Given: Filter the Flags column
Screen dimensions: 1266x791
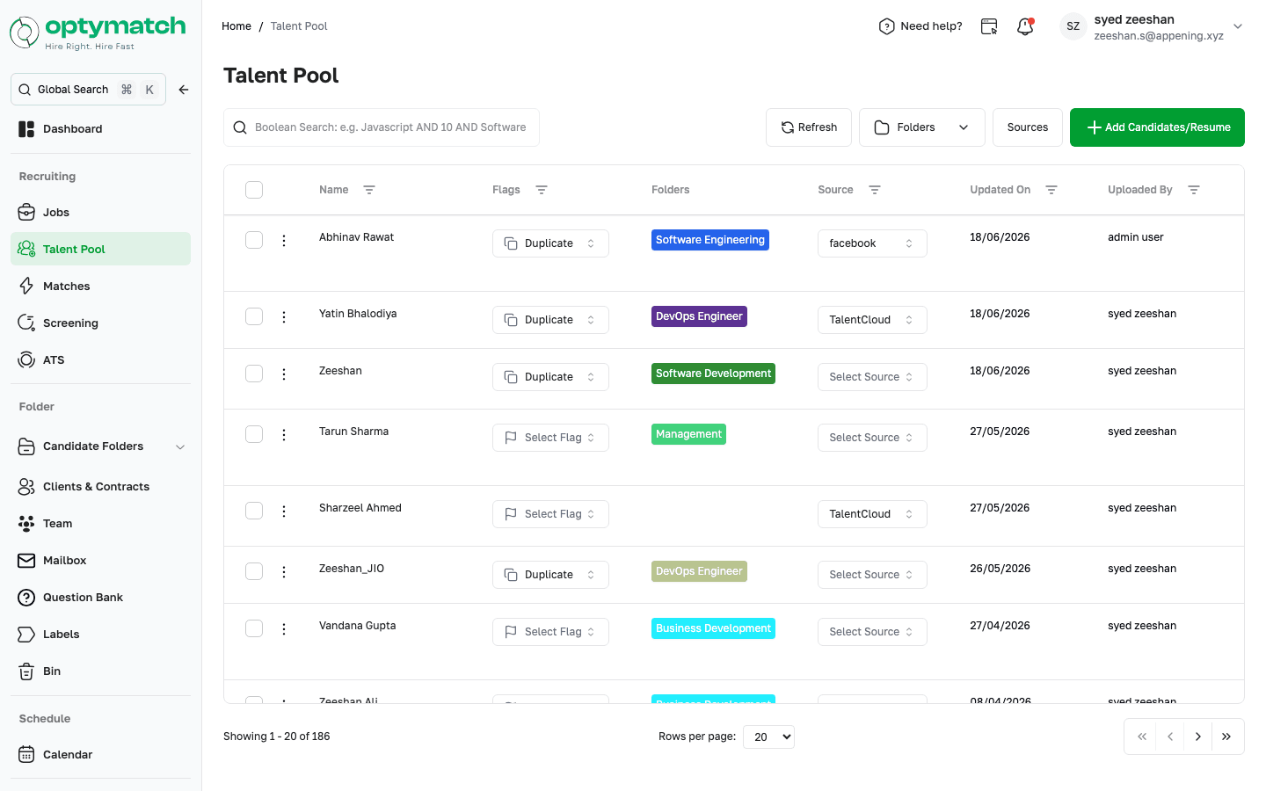Looking at the screenshot, I should point(542,190).
